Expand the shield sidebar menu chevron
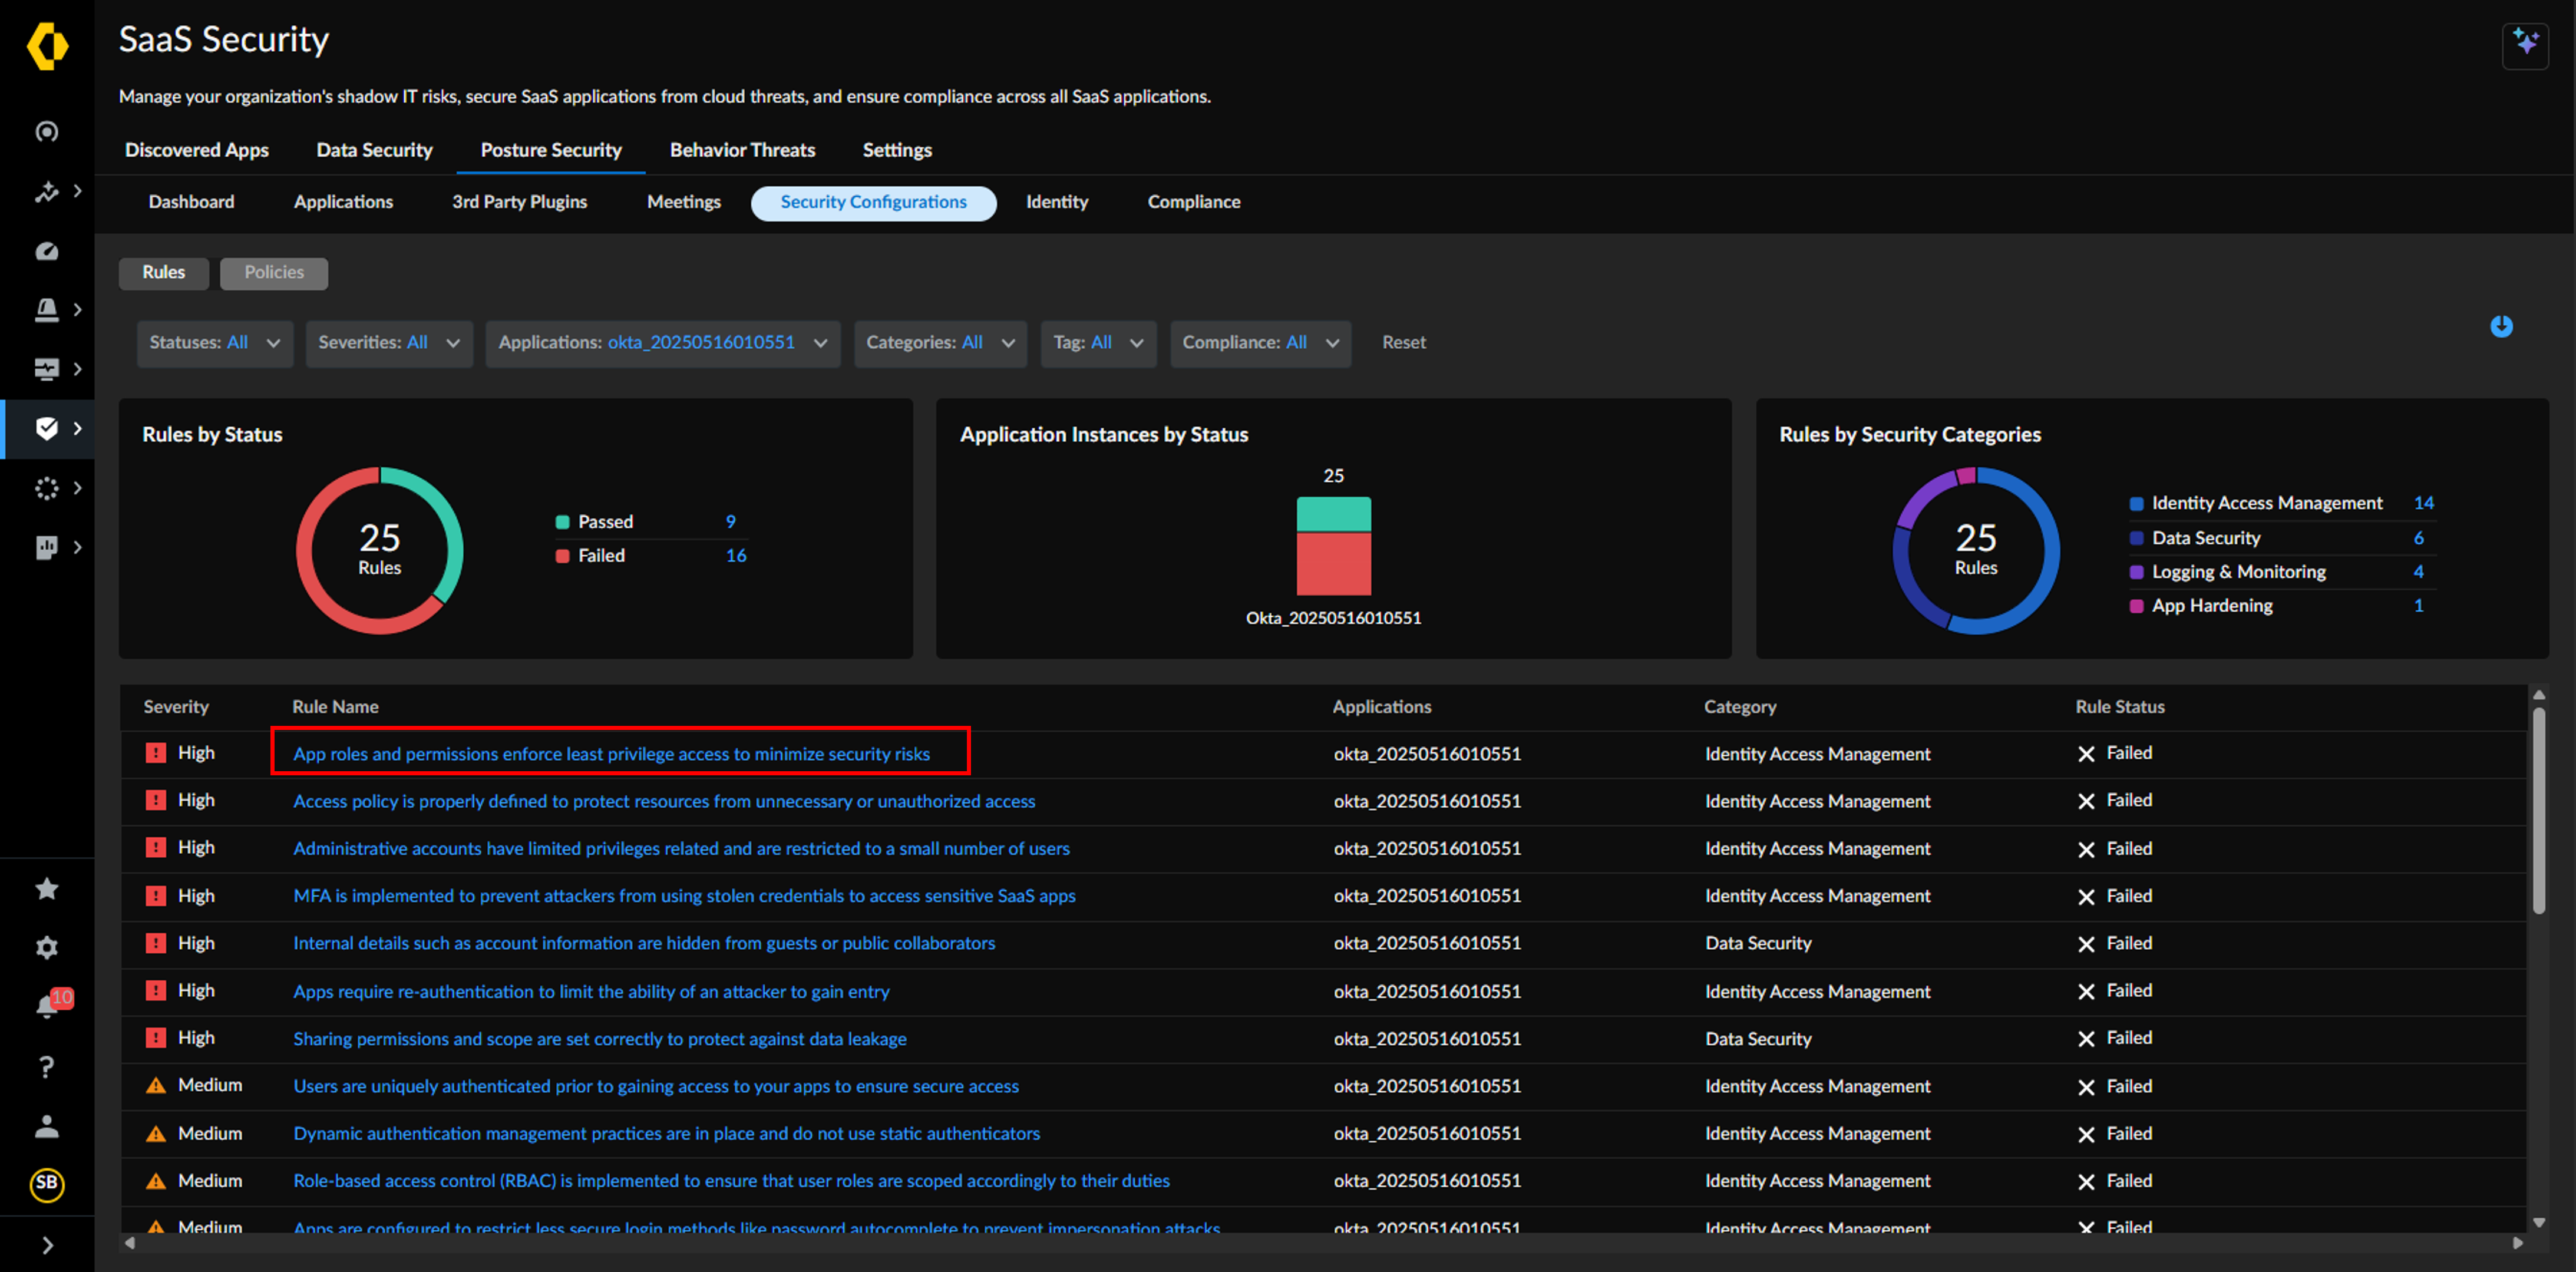The image size is (2576, 1272). [x=78, y=429]
